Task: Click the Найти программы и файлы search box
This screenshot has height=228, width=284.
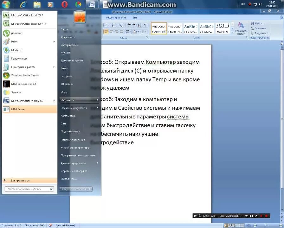Action: [x=29, y=189]
